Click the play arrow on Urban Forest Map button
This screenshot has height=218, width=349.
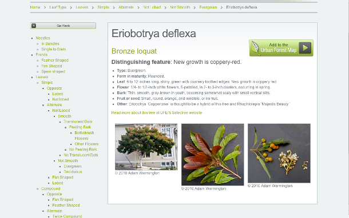(305, 48)
